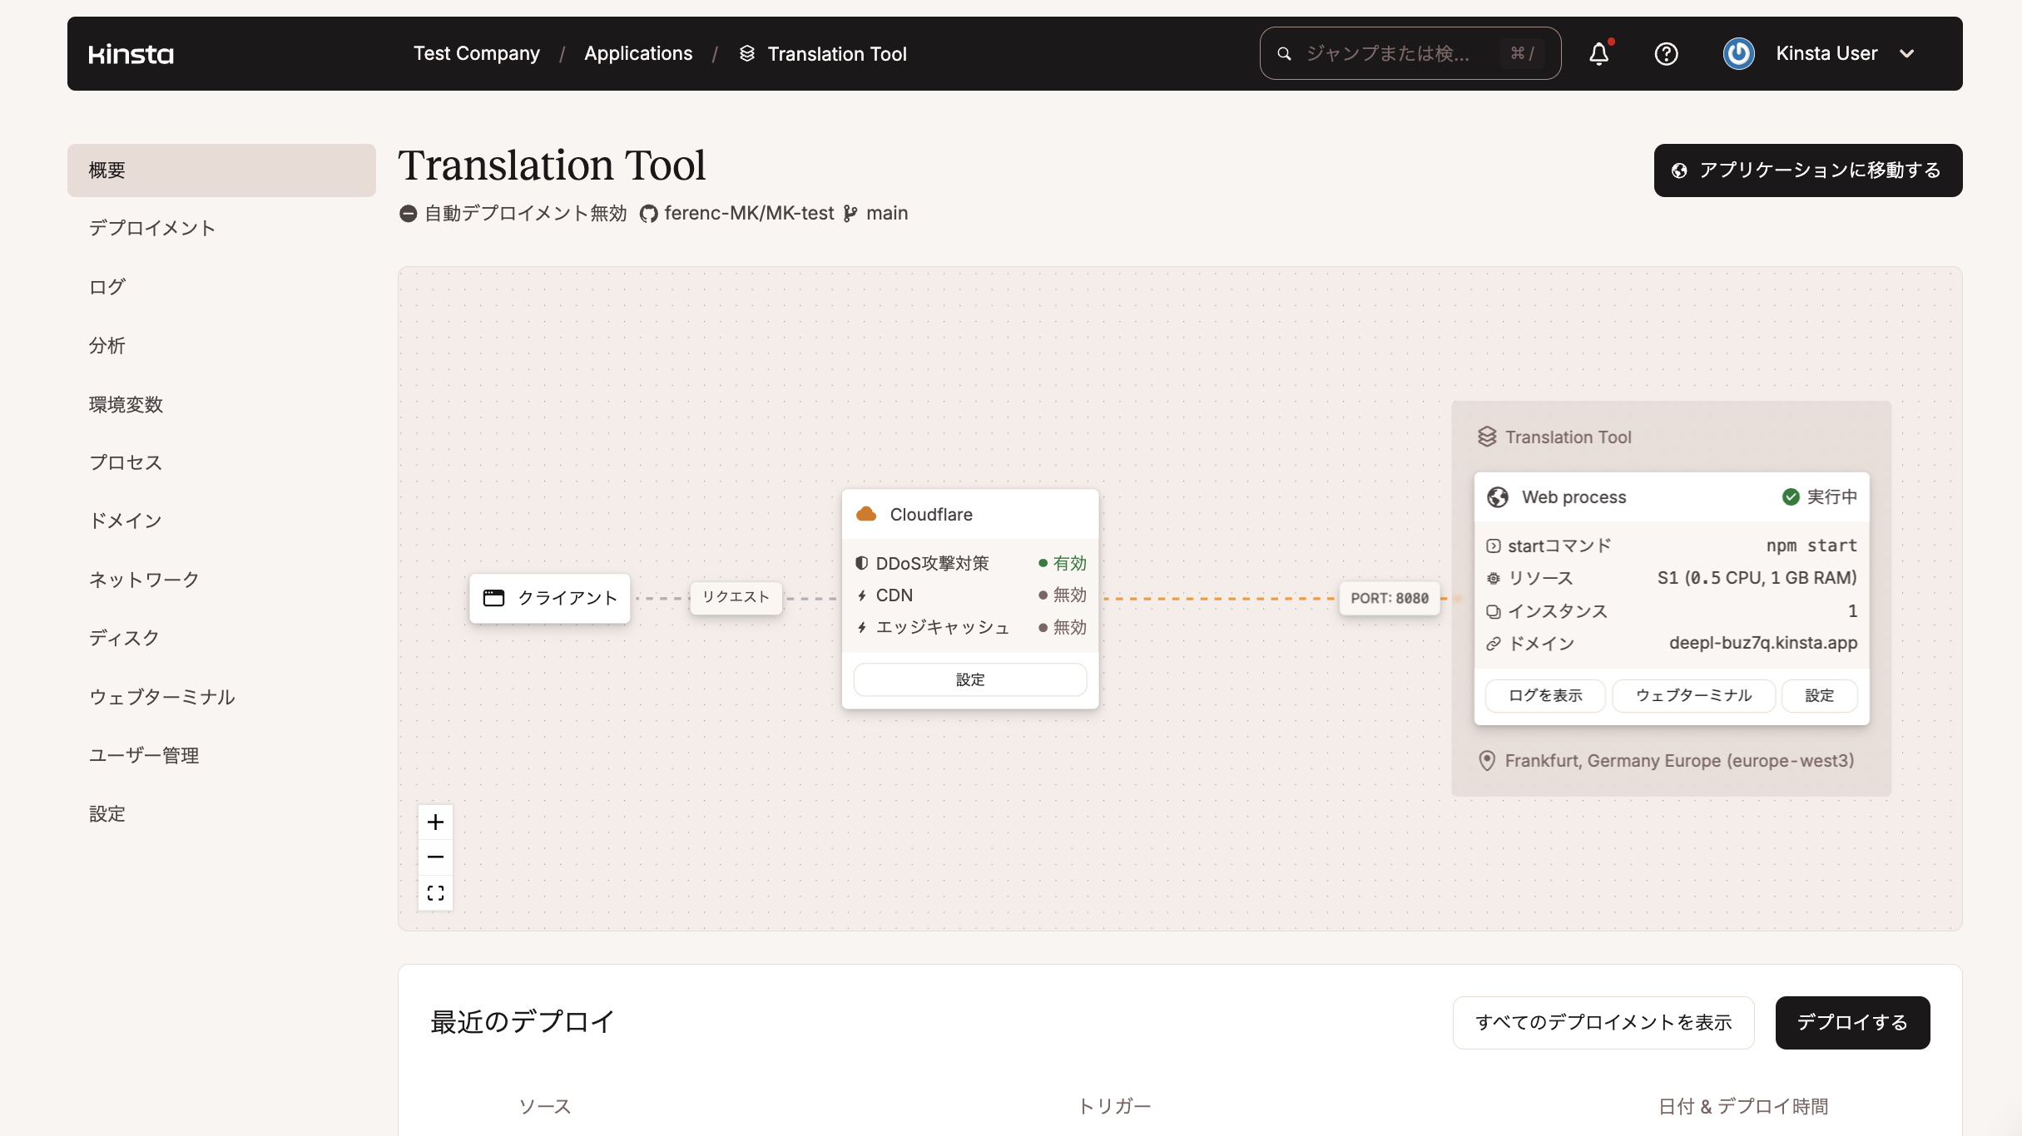This screenshot has height=1136, width=2022.
Task: Click the GitHub icon beside ferenc-MK/MK-test
Action: [x=648, y=213]
